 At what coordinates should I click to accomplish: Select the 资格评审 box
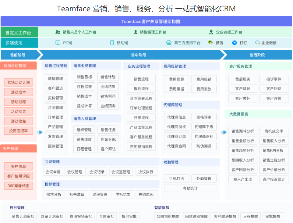[204, 117]
